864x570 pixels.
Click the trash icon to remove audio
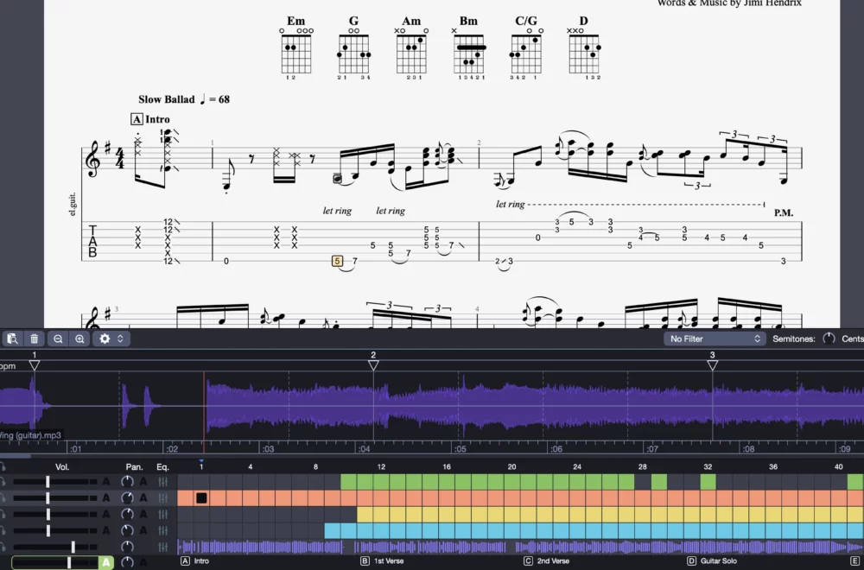click(x=35, y=339)
